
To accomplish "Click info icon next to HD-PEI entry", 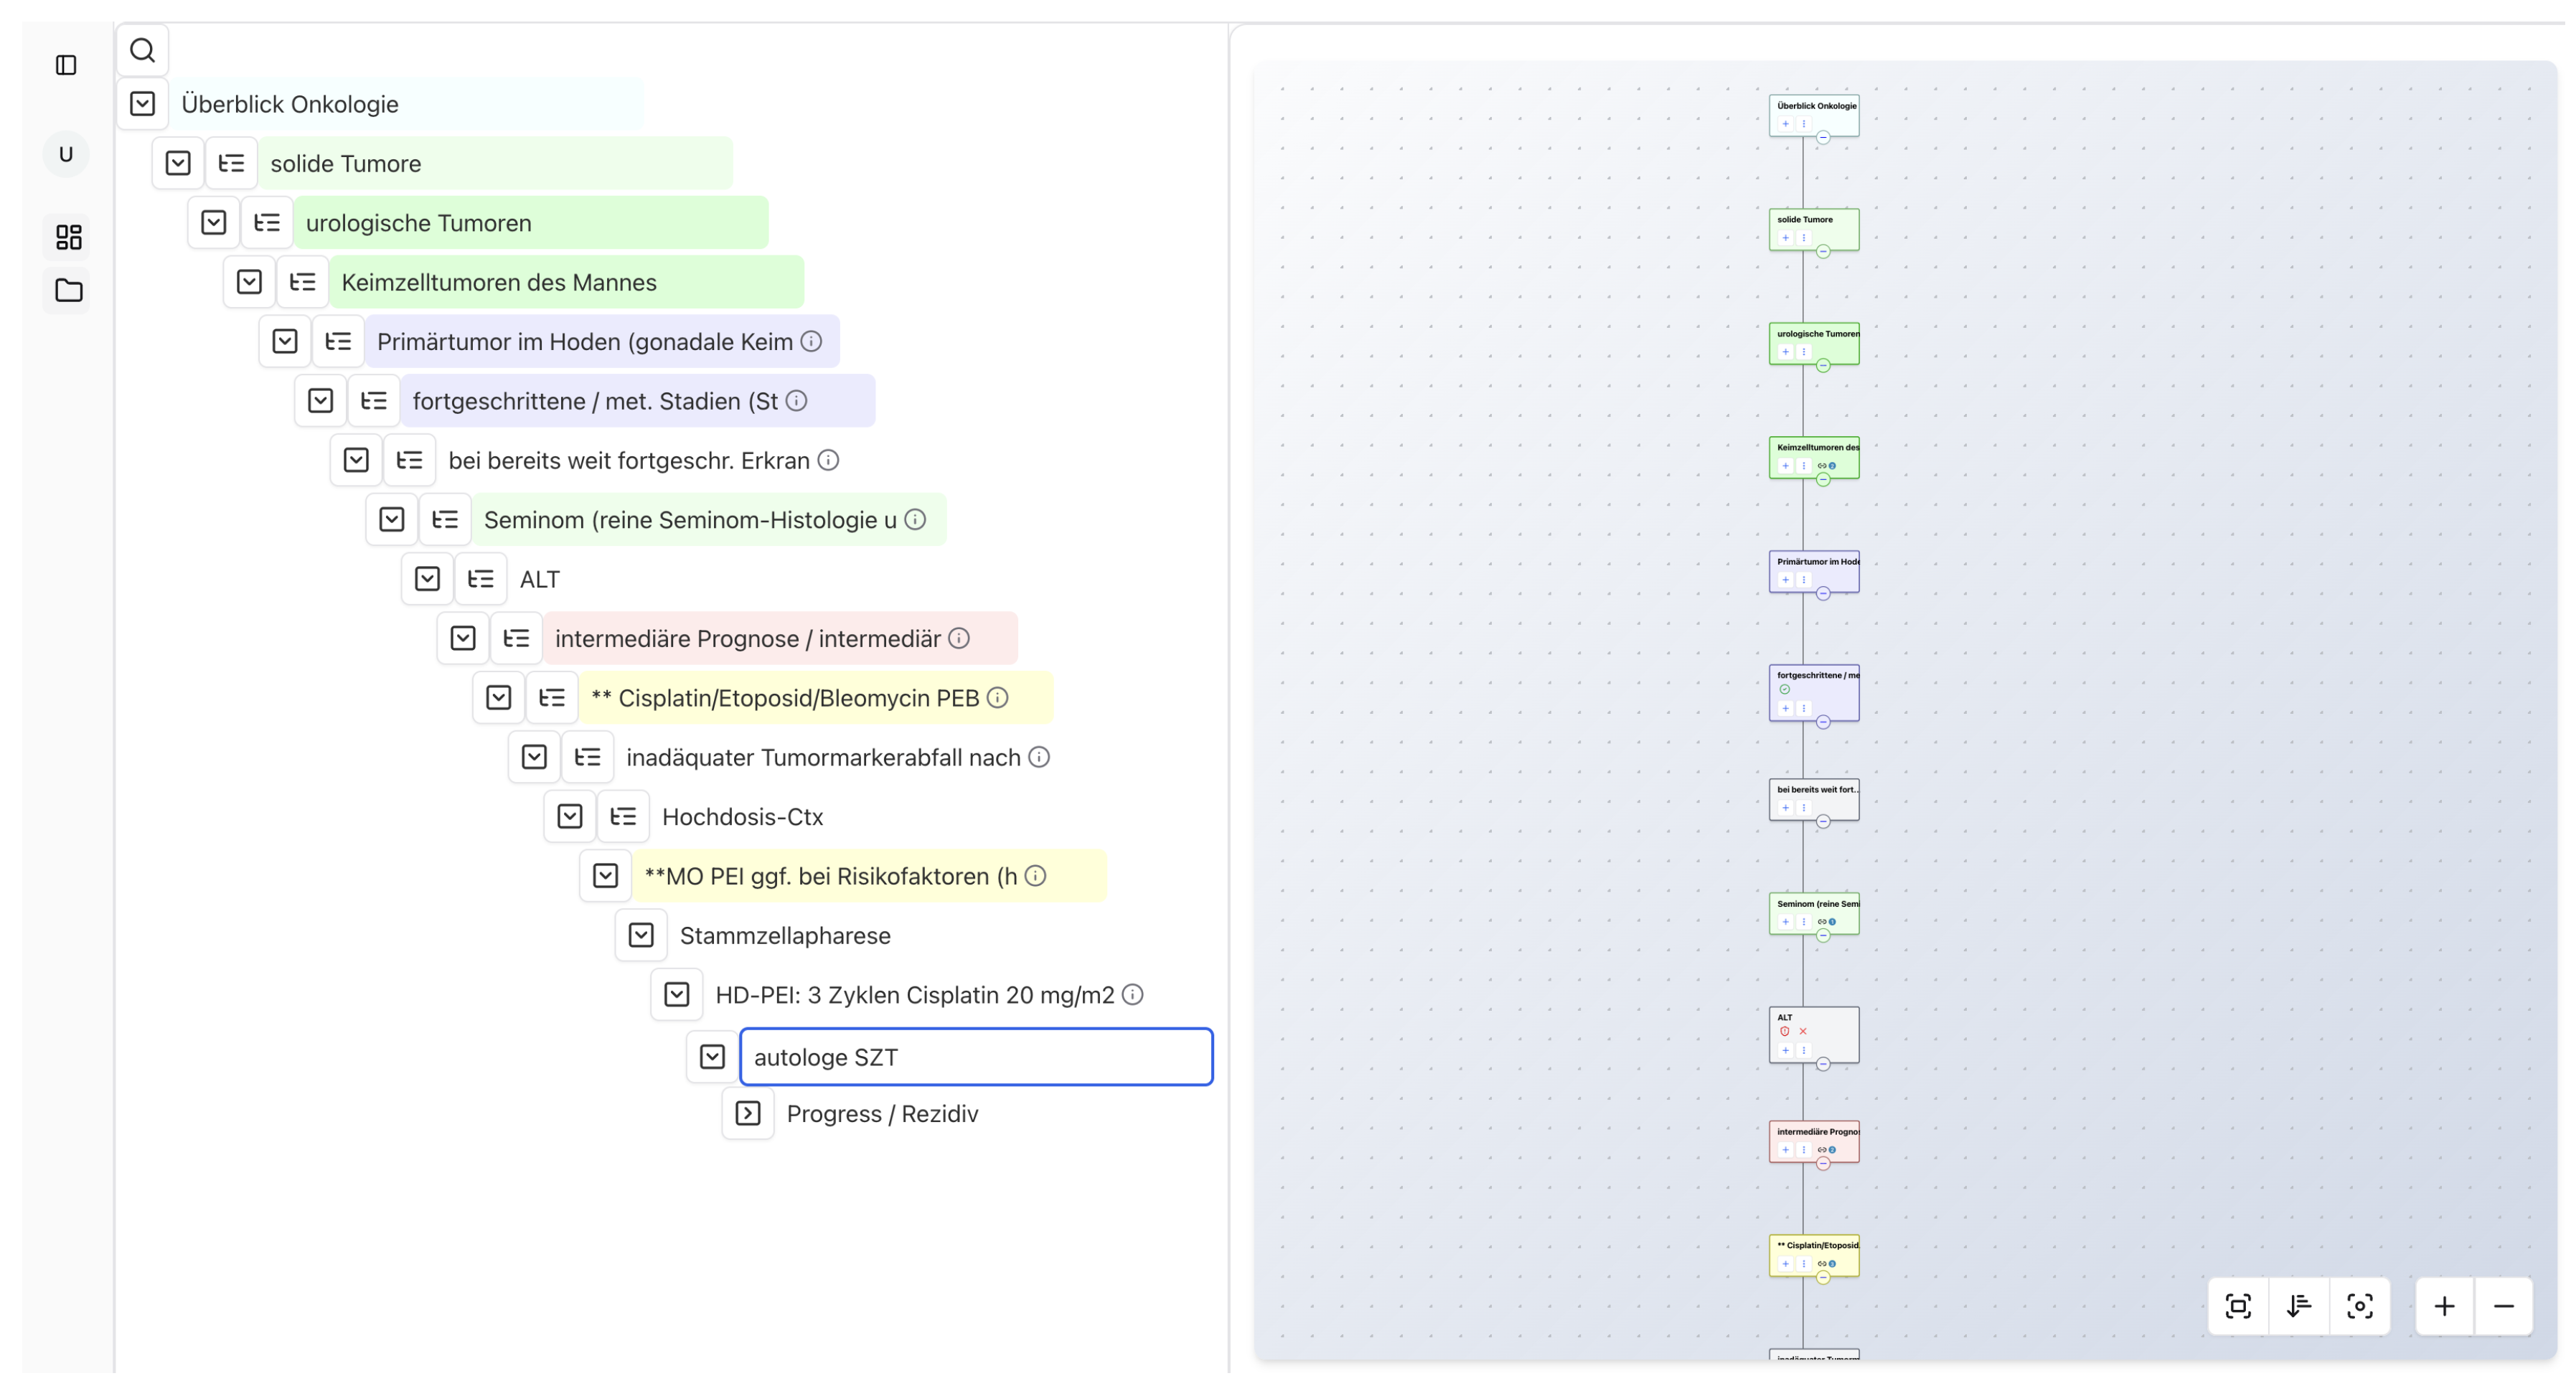I will click(1132, 995).
